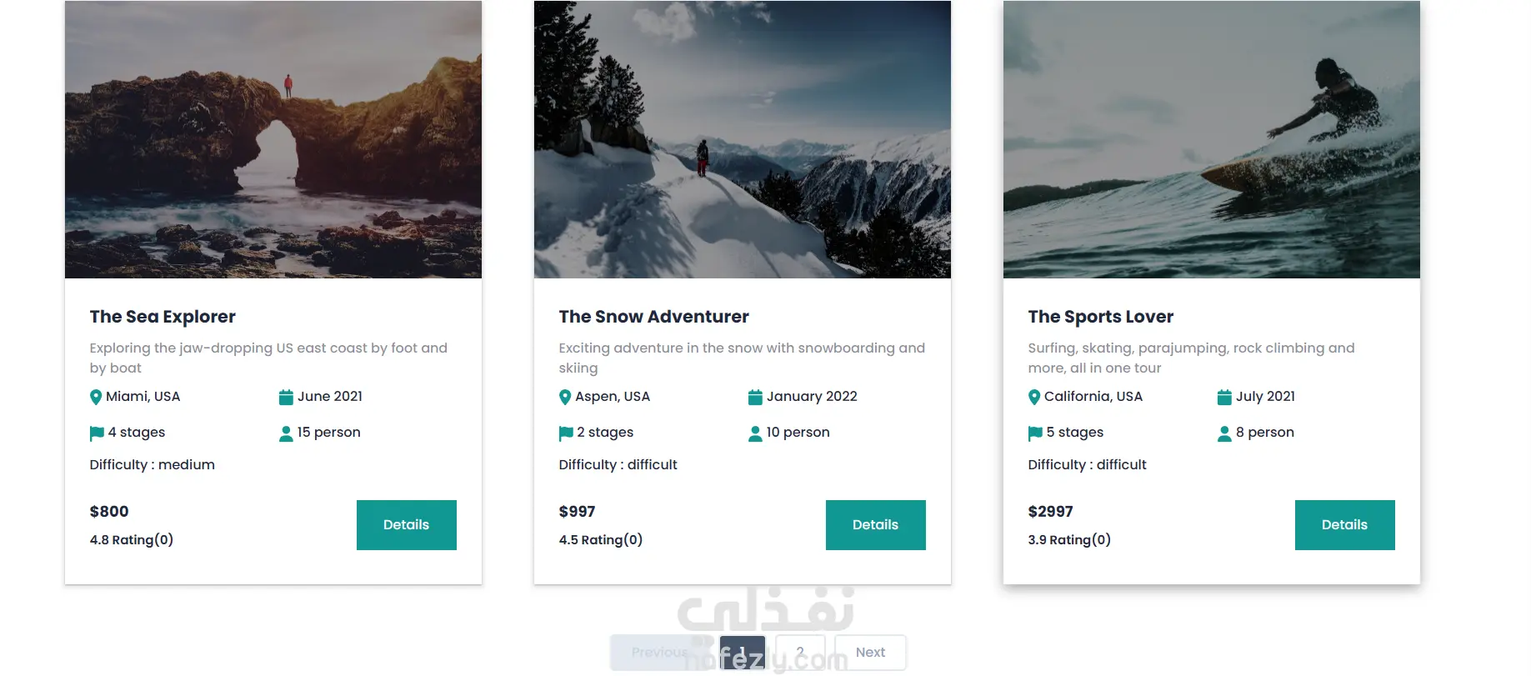This screenshot has width=1531, height=676.
Task: Click the Previous pagination button
Action: [x=659, y=653]
